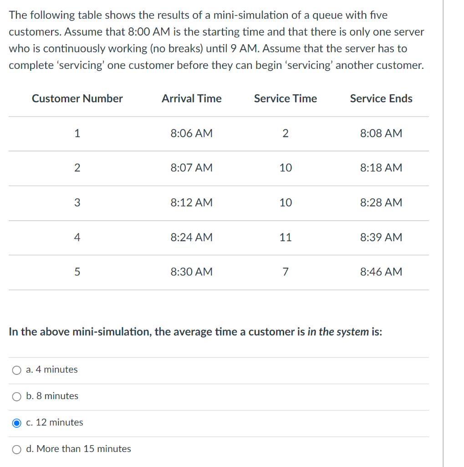Choose the 'b. 8 minutes' radio option
464x467 pixels.
17,396
